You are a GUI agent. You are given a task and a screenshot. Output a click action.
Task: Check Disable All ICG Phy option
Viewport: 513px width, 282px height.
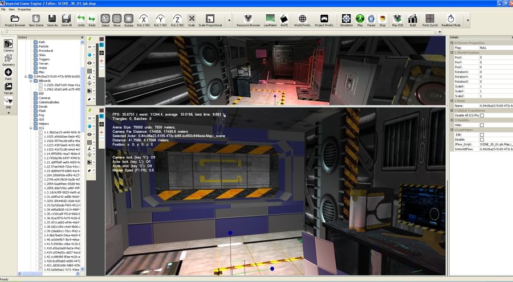click(x=482, y=115)
